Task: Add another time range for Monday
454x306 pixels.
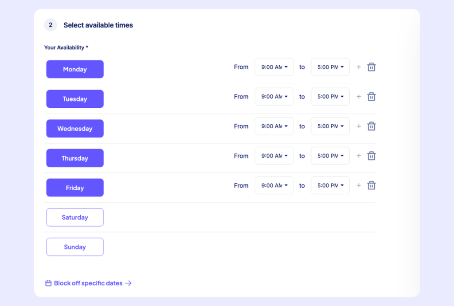Action: pos(359,67)
